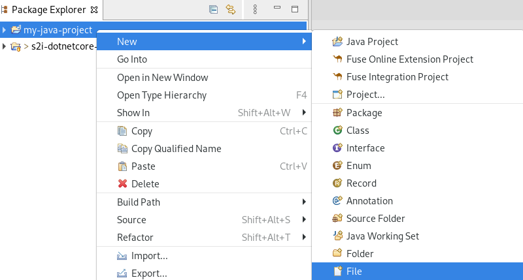Select Class in the New submenu
This screenshot has width=523, height=280.
(358, 131)
